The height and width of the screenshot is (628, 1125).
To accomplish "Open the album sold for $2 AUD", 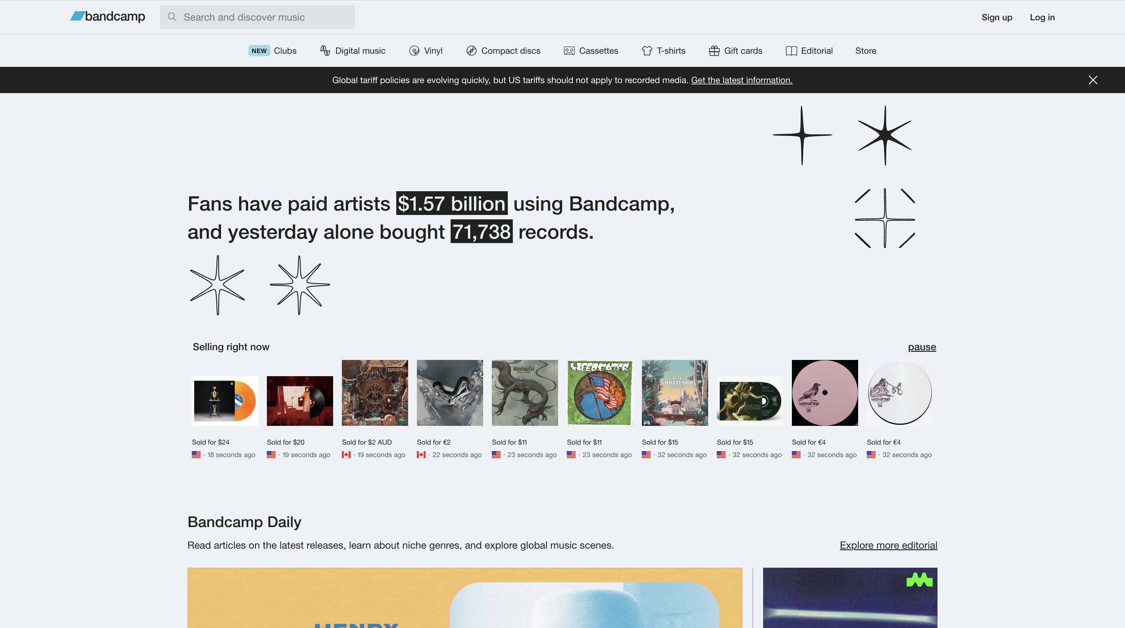I will click(x=375, y=393).
